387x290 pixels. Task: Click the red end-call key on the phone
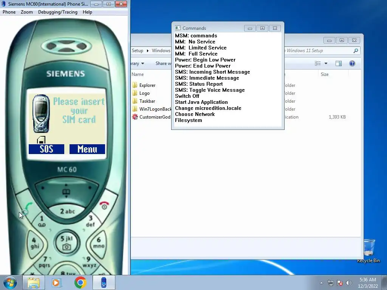tap(104, 206)
